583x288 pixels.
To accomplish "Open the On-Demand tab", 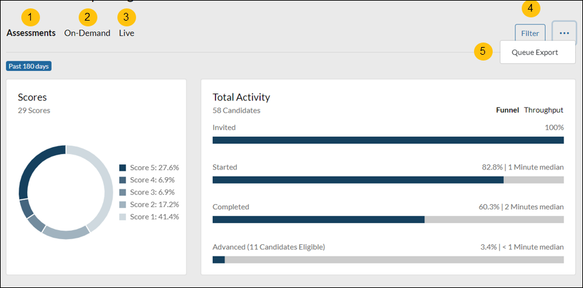I will click(87, 33).
